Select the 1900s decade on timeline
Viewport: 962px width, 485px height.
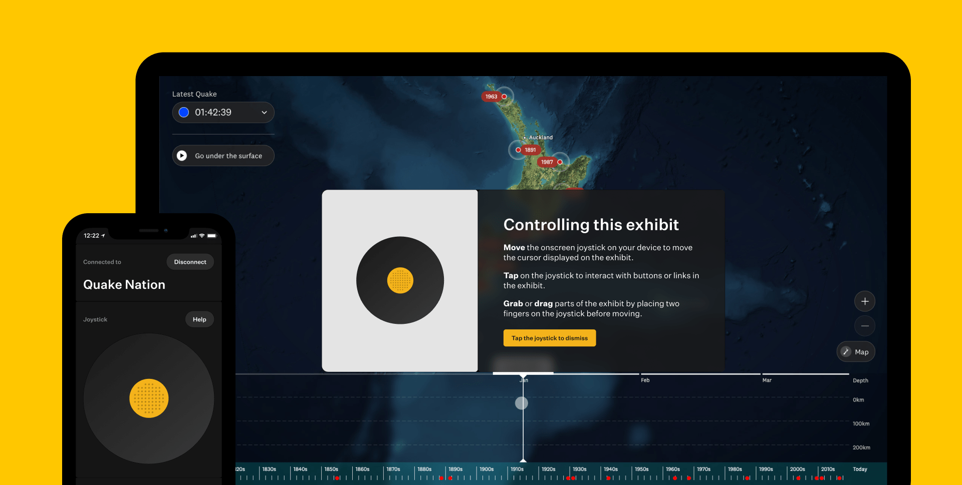(487, 469)
